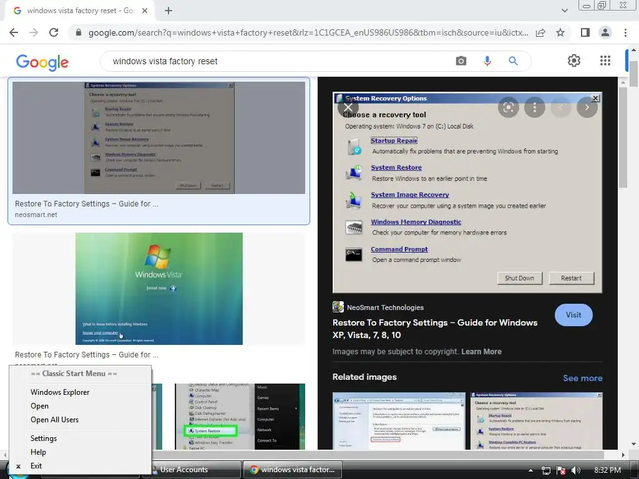Screen dimensions: 639x479
Task: Click the browser forward arrow
Action: click(x=34, y=32)
